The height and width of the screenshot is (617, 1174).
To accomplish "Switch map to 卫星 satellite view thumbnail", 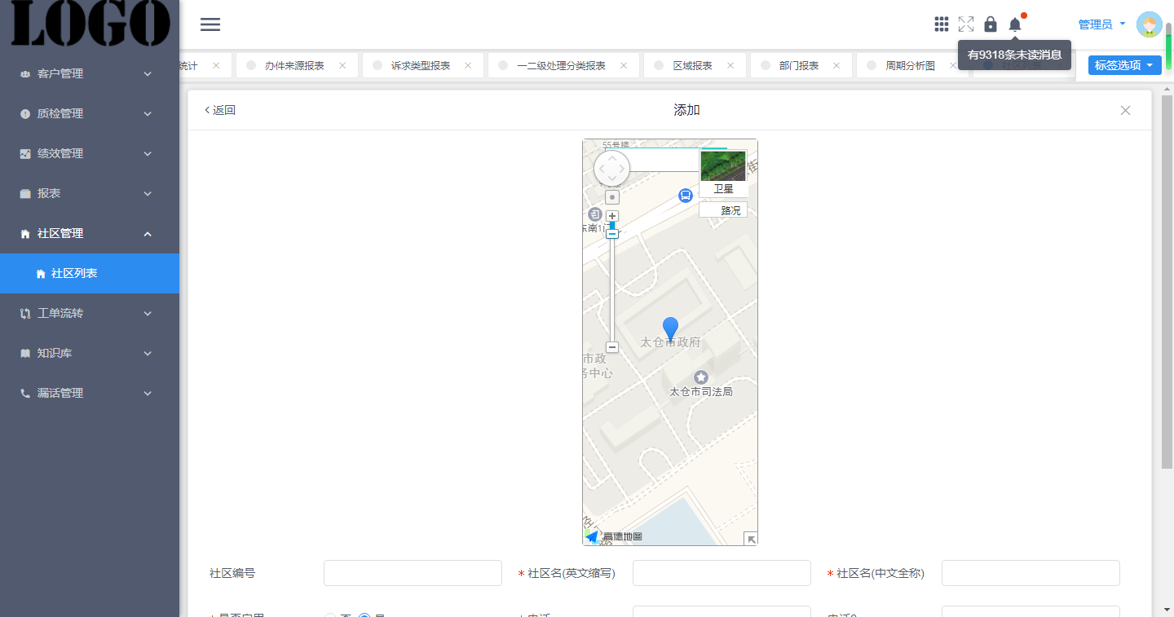I will point(723,174).
